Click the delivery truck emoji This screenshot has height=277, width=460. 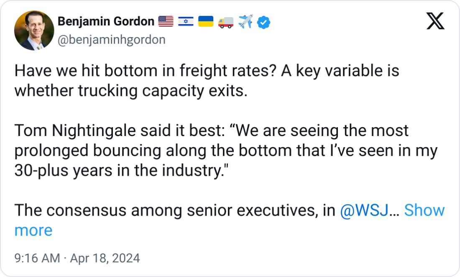(x=226, y=22)
